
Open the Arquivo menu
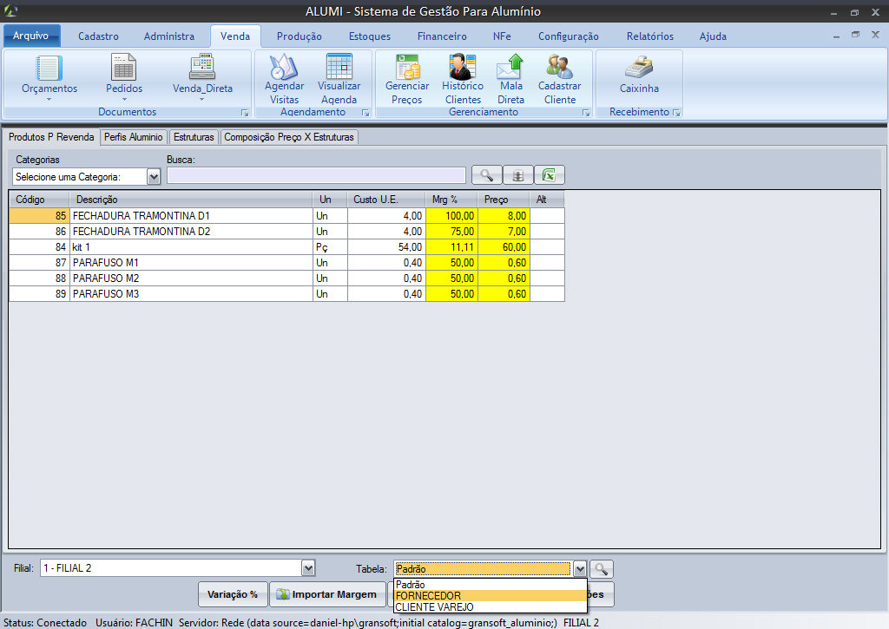tap(31, 36)
